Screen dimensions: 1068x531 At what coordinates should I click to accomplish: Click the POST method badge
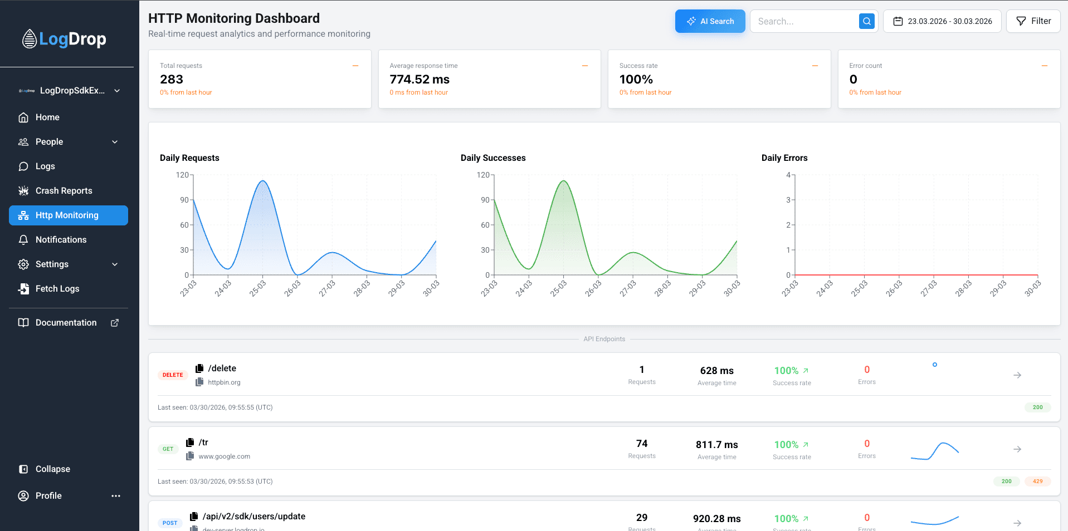click(170, 523)
